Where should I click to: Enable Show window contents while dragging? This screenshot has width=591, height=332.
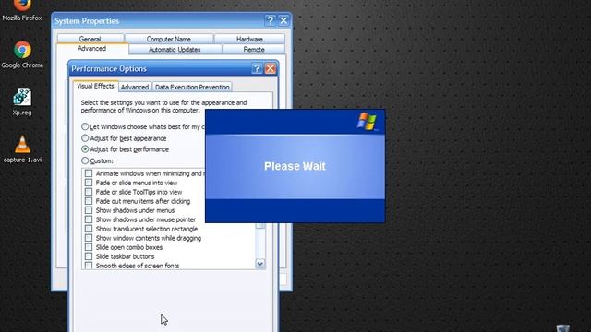[x=89, y=238]
